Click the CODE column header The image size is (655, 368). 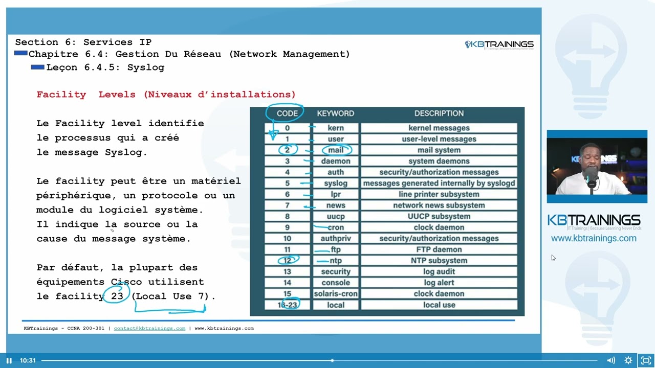point(287,113)
